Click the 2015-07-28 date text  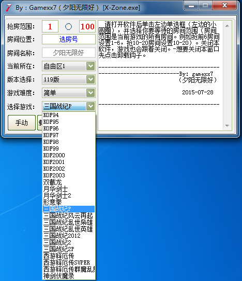click(198, 92)
